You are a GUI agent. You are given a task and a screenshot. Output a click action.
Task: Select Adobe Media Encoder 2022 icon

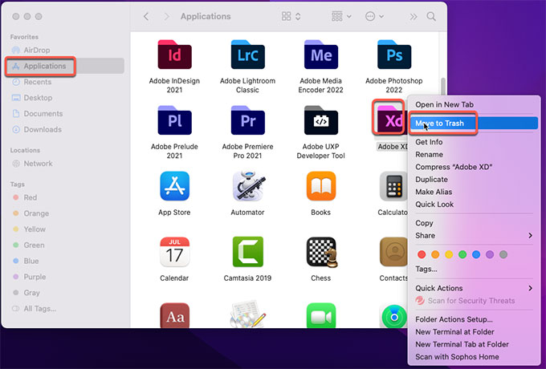point(320,55)
